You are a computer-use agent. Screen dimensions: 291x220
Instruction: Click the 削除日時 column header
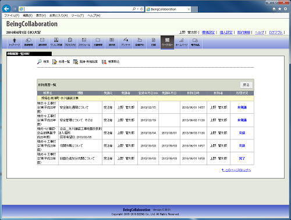point(193,93)
